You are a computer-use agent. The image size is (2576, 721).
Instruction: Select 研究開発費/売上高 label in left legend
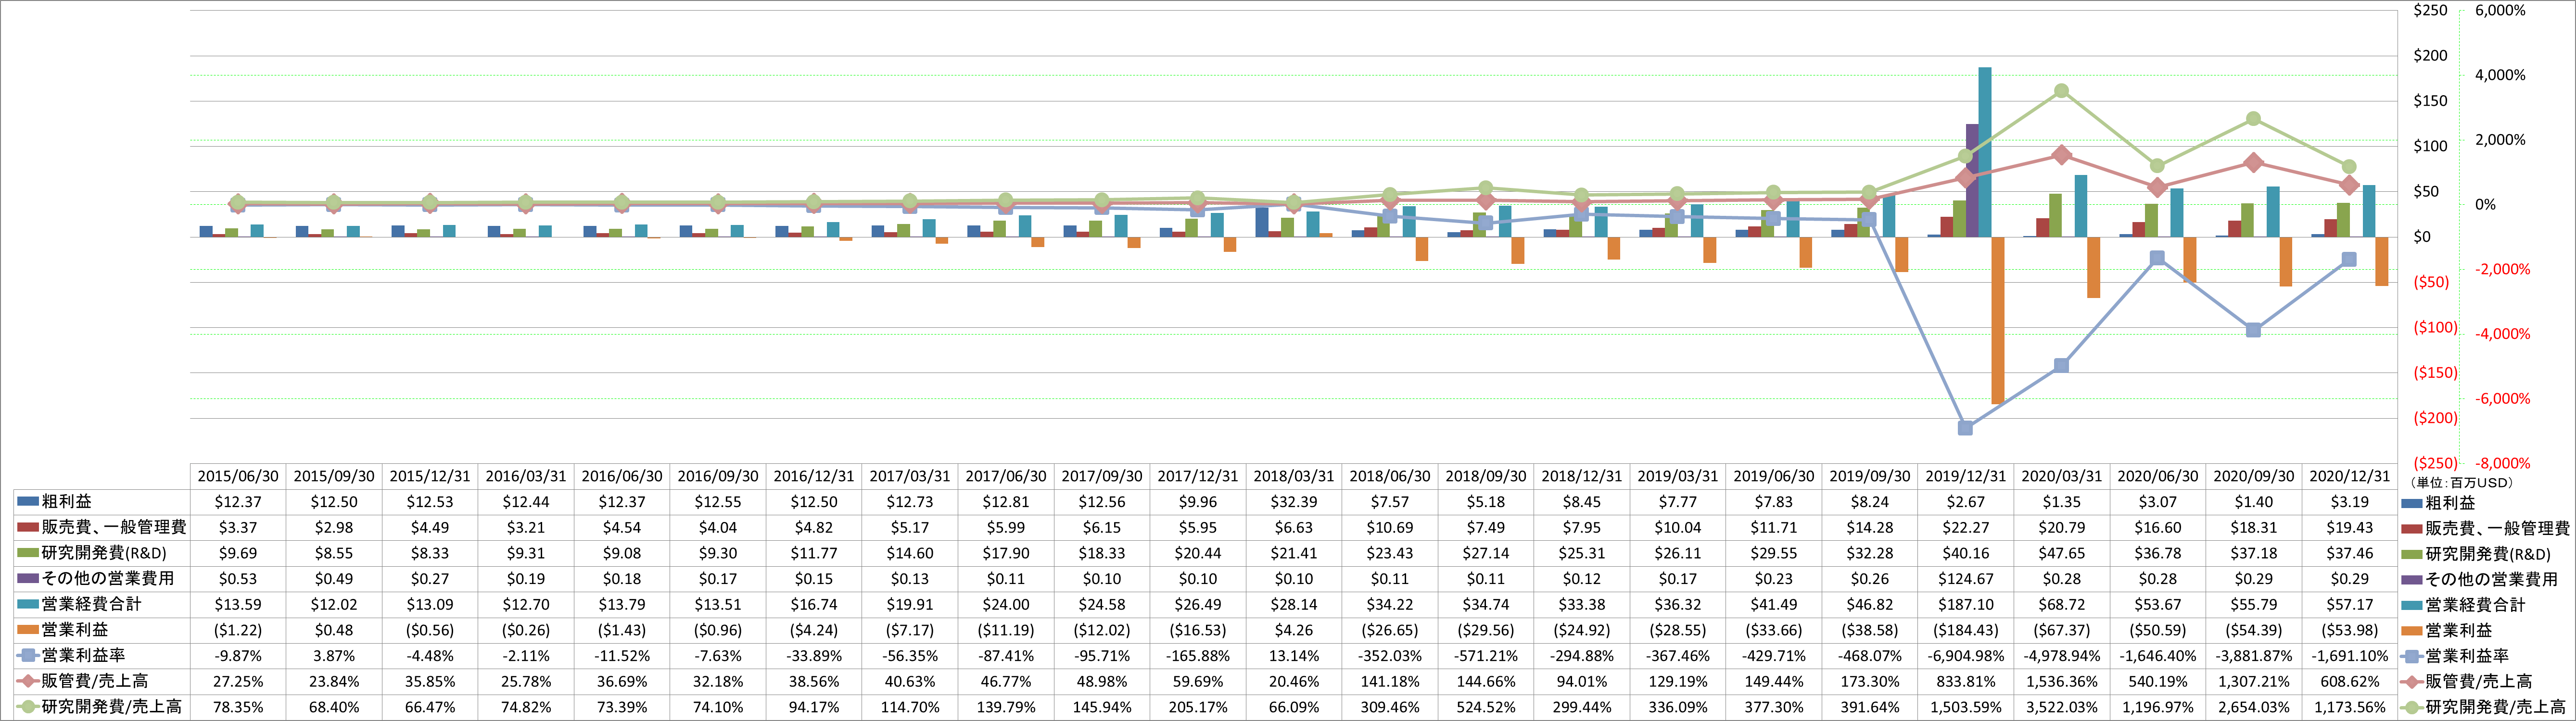pos(112,707)
